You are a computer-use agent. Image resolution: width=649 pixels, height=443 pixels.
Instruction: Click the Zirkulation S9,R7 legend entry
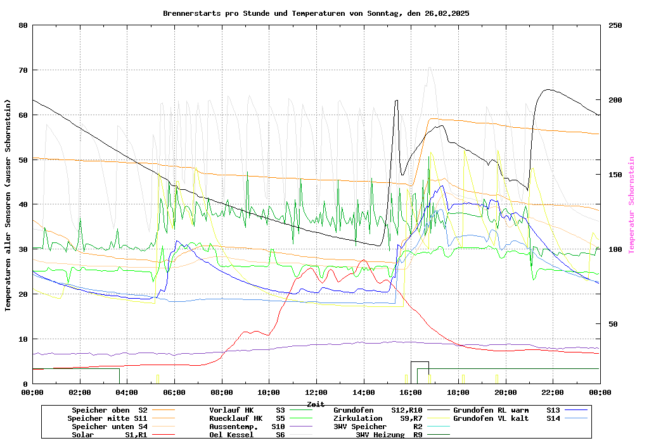click(378, 418)
